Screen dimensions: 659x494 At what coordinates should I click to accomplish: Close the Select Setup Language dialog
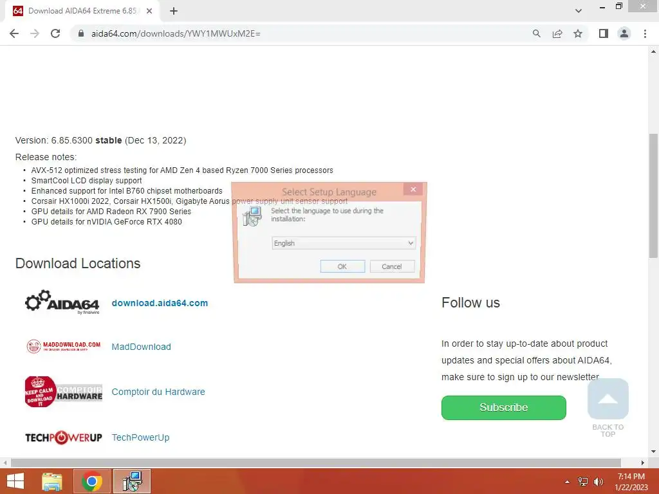click(x=413, y=190)
